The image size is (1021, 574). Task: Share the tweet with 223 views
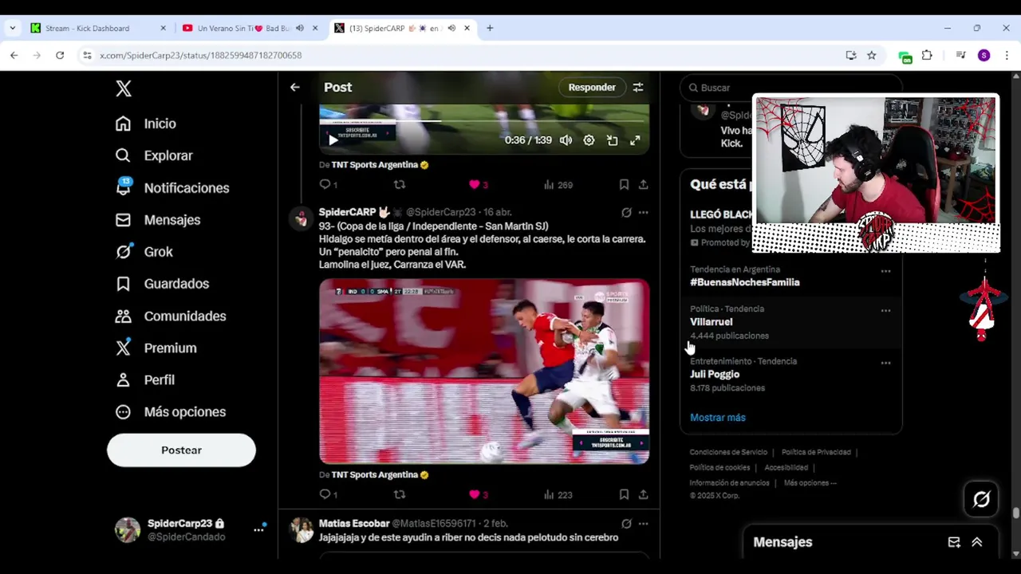point(643,494)
